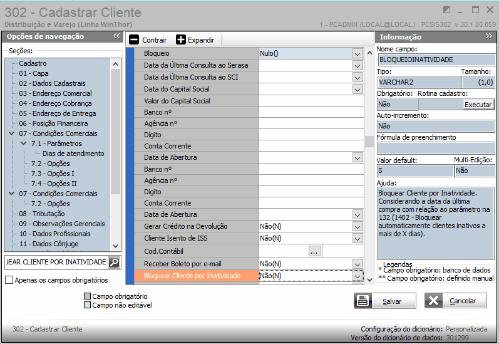Select Dias de atendimento tree item
Screen dimensions: 499x344
(73, 154)
